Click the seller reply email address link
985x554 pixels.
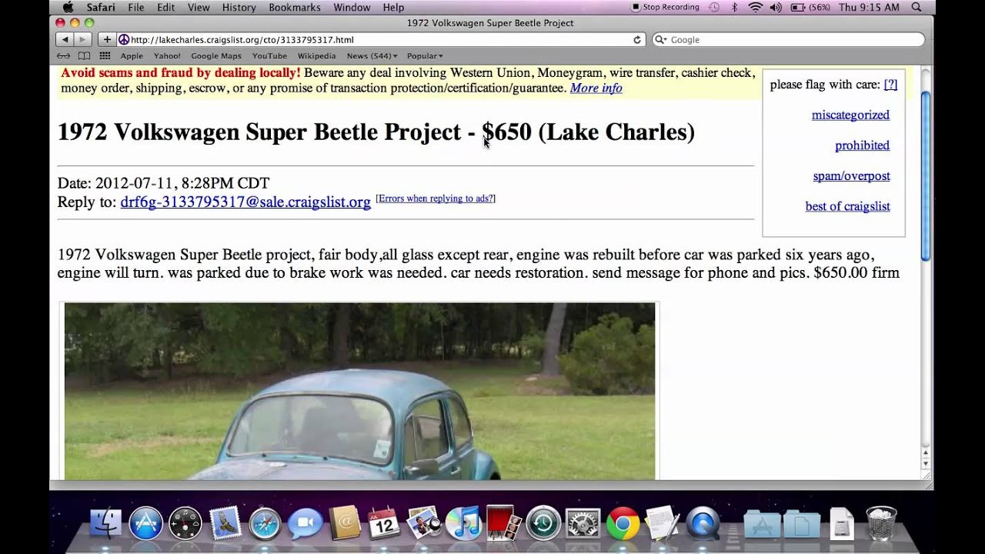[x=245, y=202]
